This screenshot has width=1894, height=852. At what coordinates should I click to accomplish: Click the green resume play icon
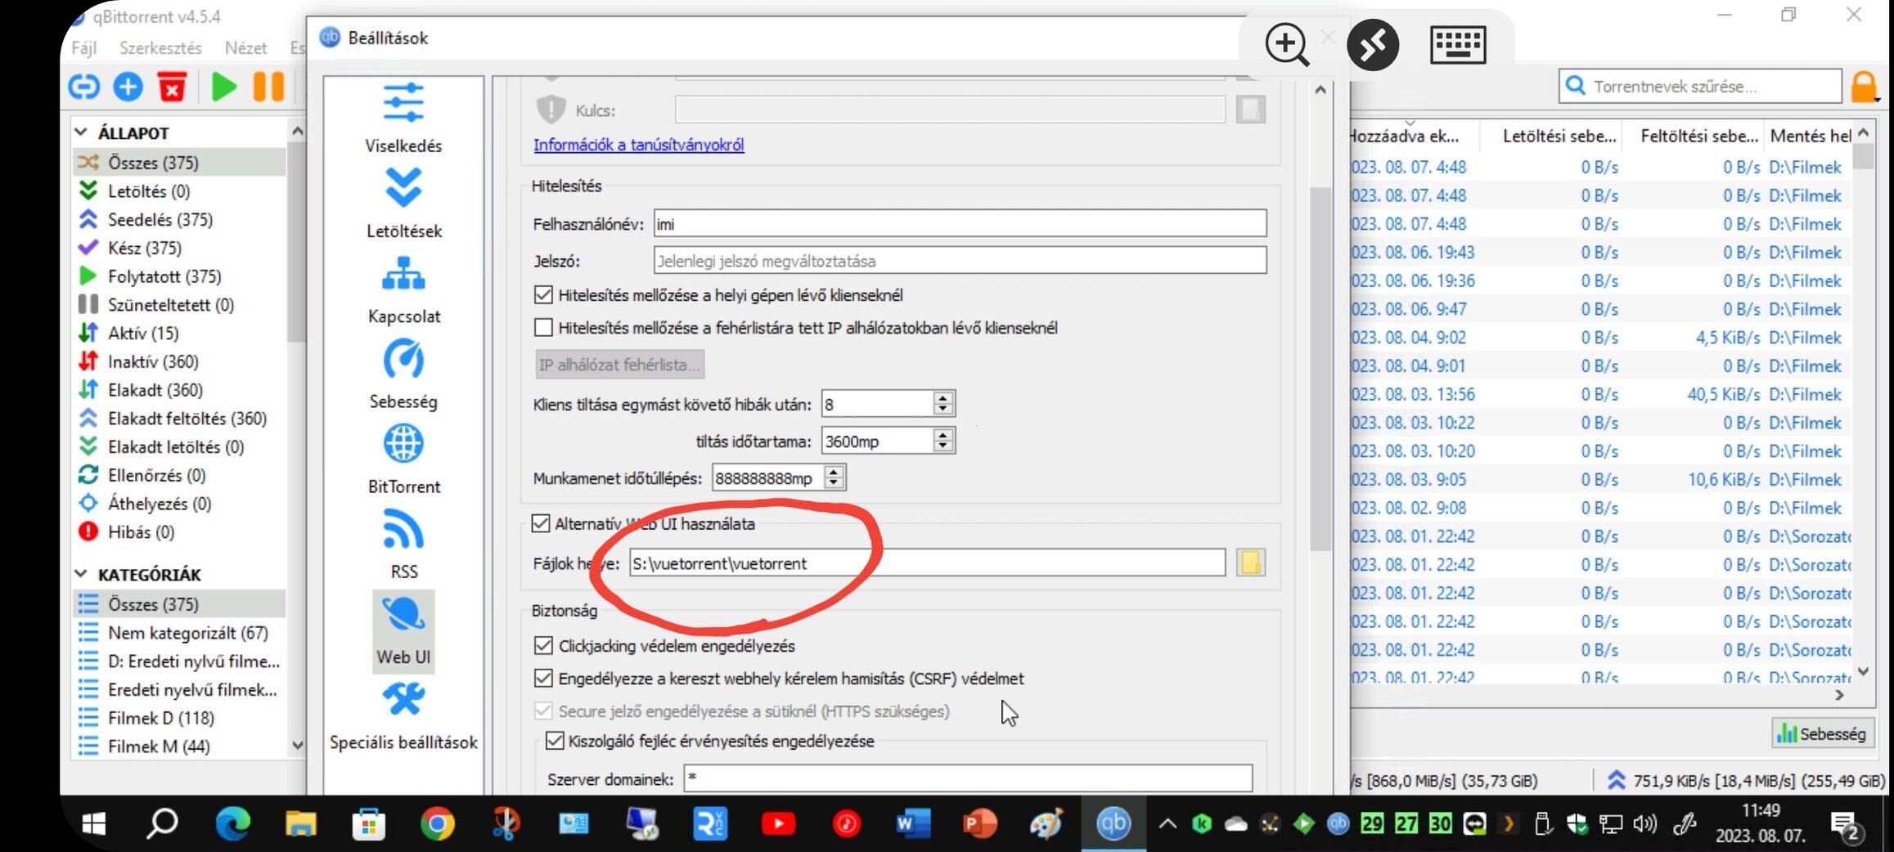[x=223, y=86]
